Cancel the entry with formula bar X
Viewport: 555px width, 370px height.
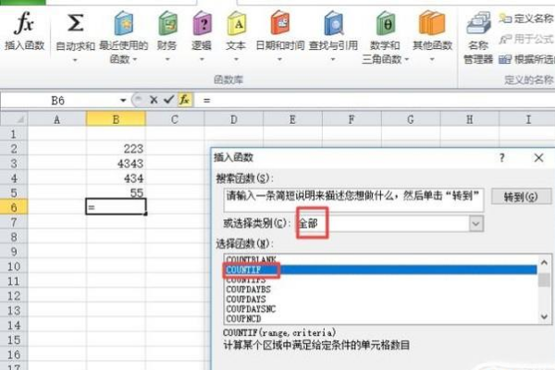coord(154,100)
